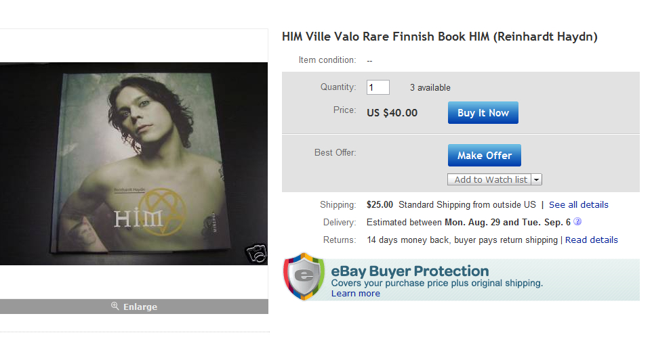Click the Enlarge image bar

(x=134, y=307)
